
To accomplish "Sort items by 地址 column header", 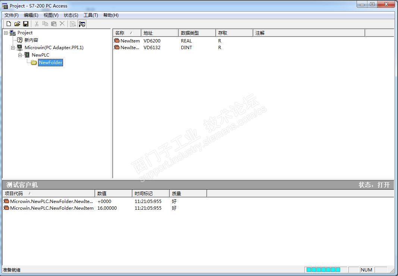I will pyautogui.click(x=160, y=33).
